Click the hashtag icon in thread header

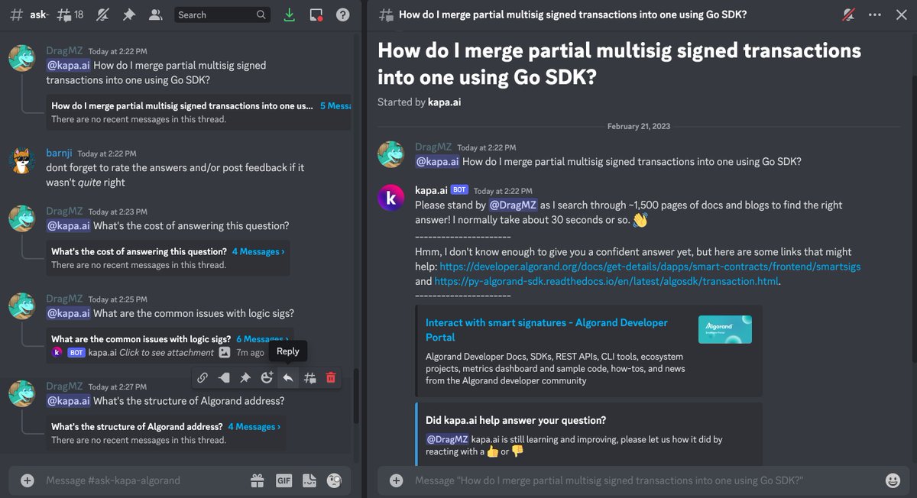tap(386, 15)
